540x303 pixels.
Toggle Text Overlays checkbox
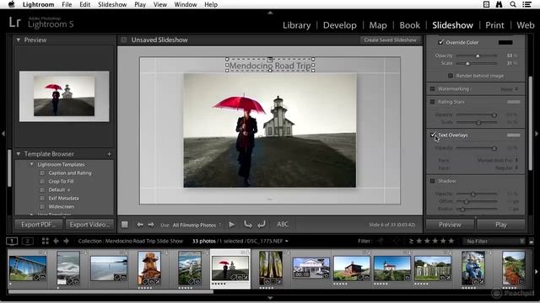[x=433, y=135]
